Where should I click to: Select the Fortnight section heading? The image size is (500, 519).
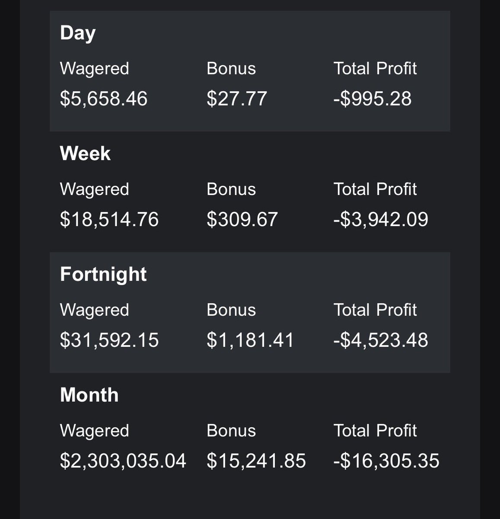pyautogui.click(x=103, y=275)
